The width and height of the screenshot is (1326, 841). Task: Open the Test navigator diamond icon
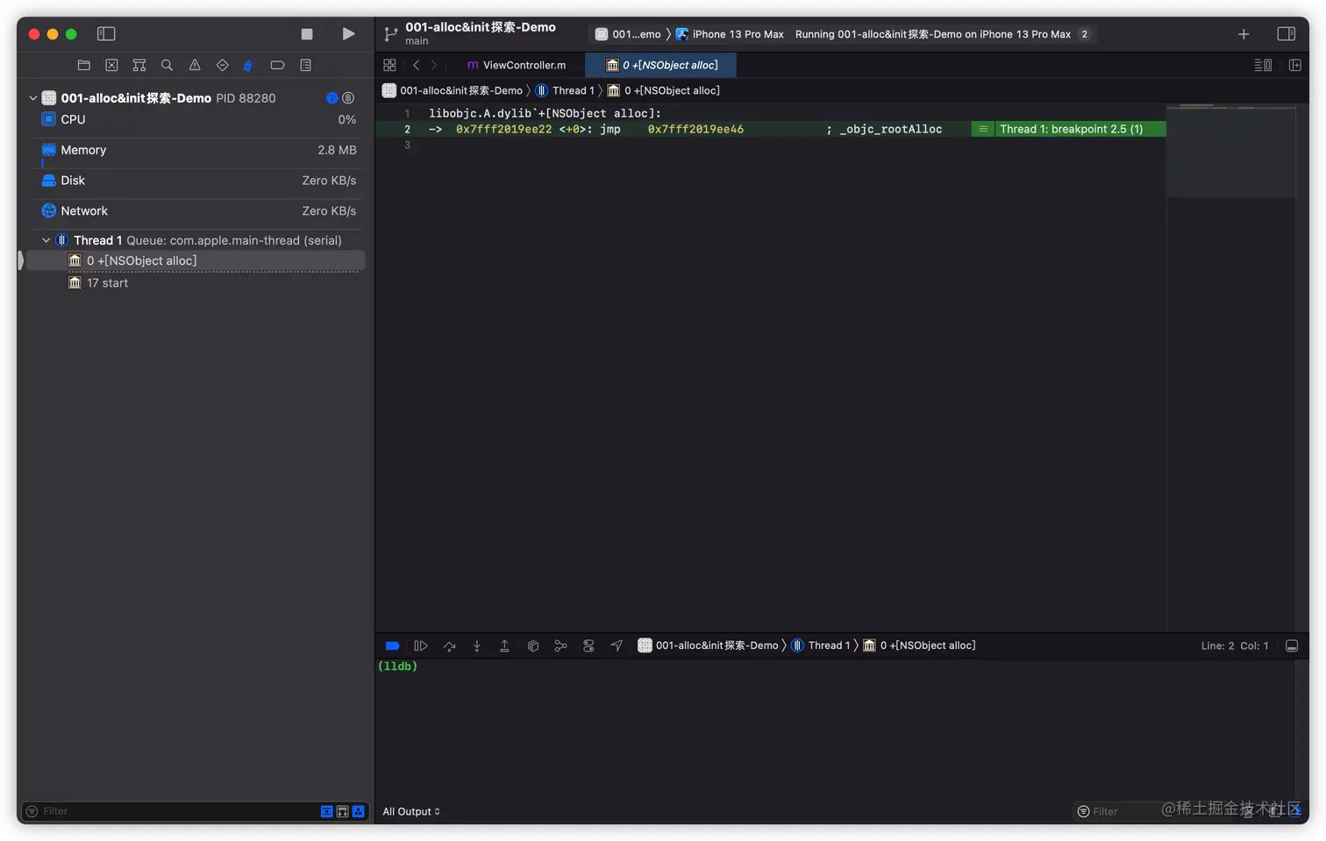click(222, 65)
